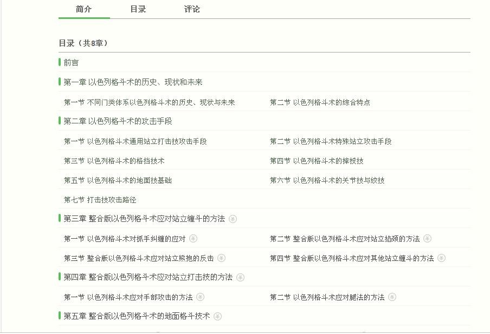Viewport: 490px width, 334px height.
Task: Switch to the 评论 tab
Action: pyautogui.click(x=192, y=9)
